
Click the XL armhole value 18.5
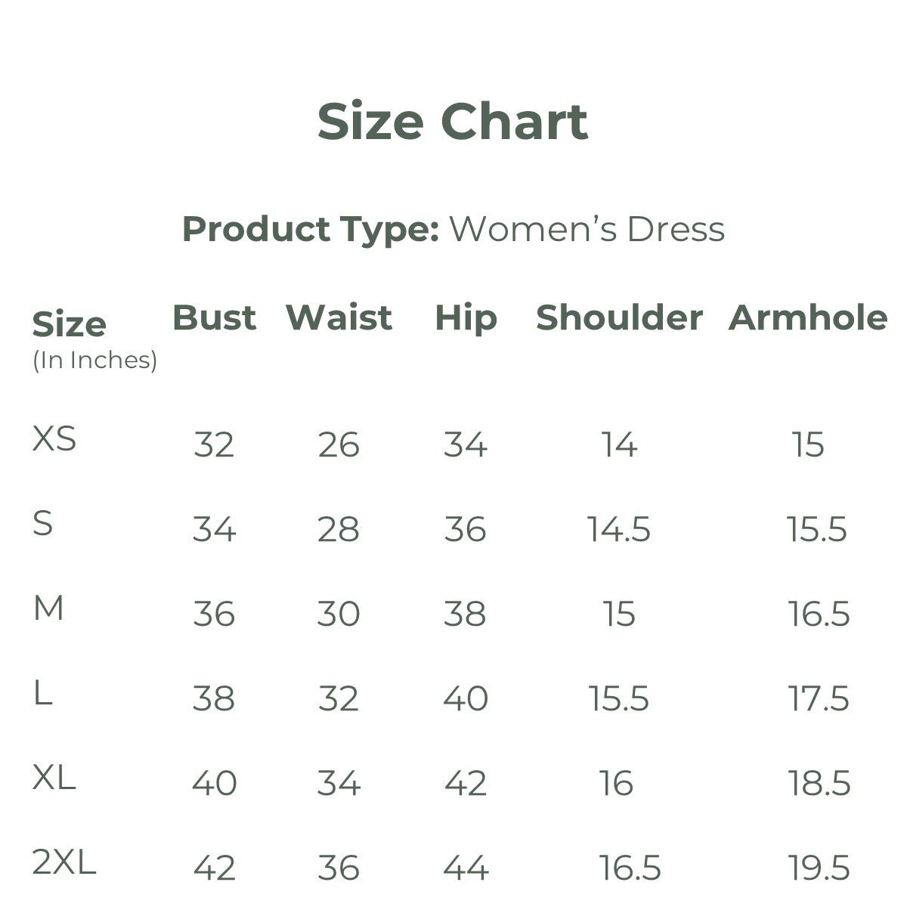(x=819, y=783)
